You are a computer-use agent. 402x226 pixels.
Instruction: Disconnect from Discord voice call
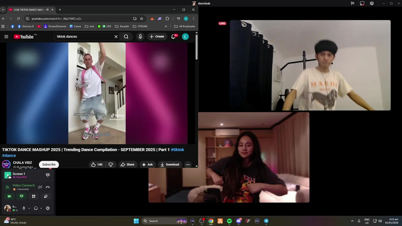[48, 187]
